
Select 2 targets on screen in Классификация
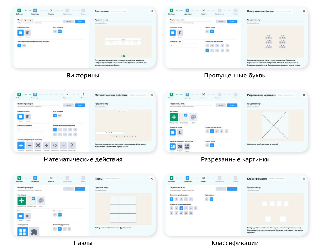coord(171,199)
